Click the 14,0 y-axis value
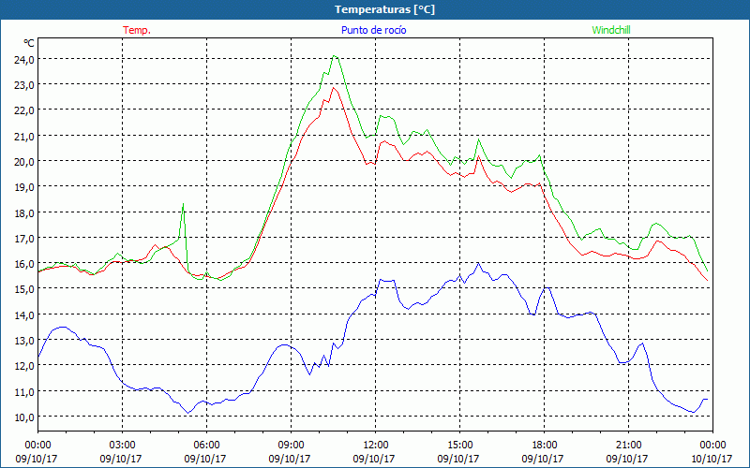750x468 pixels. (24, 315)
